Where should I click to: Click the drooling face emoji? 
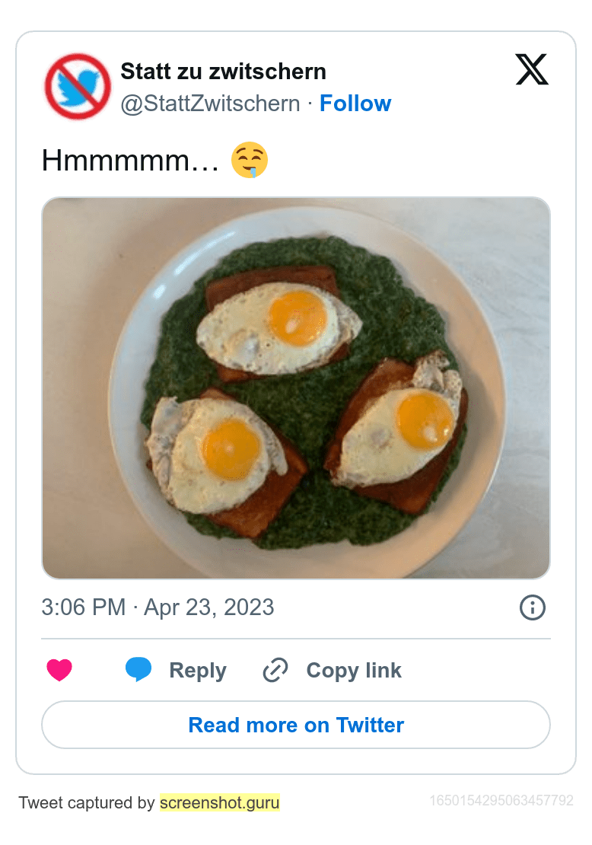pos(250,161)
